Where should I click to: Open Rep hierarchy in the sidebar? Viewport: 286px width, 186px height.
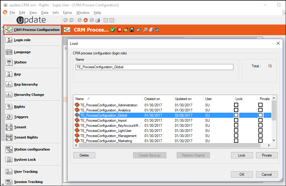pos(26,84)
